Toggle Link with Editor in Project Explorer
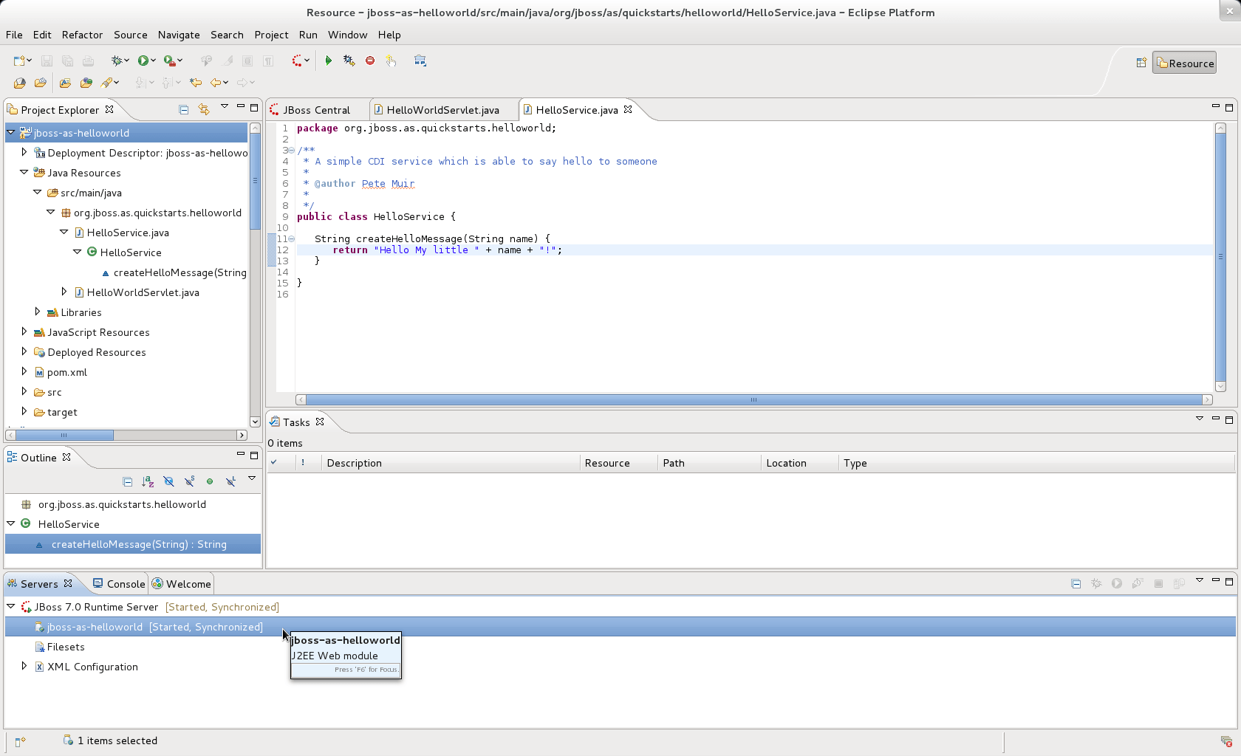The image size is (1241, 756). (204, 110)
